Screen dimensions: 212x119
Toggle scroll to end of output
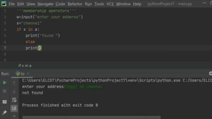point(14,108)
